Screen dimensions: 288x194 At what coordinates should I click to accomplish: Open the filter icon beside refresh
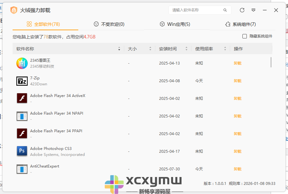[x=253, y=10]
